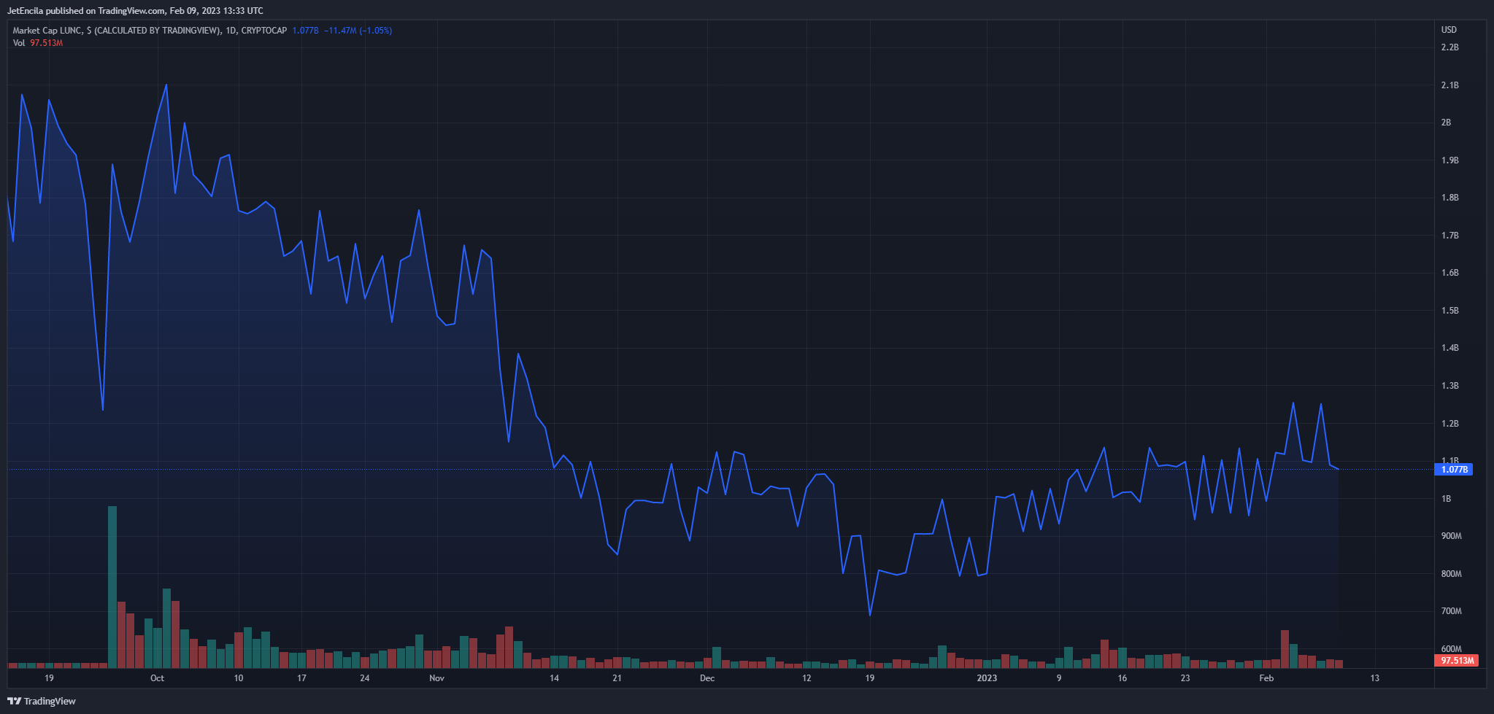Click the '23' date label on the time axis
The height and width of the screenshot is (714, 1494).
click(1185, 678)
